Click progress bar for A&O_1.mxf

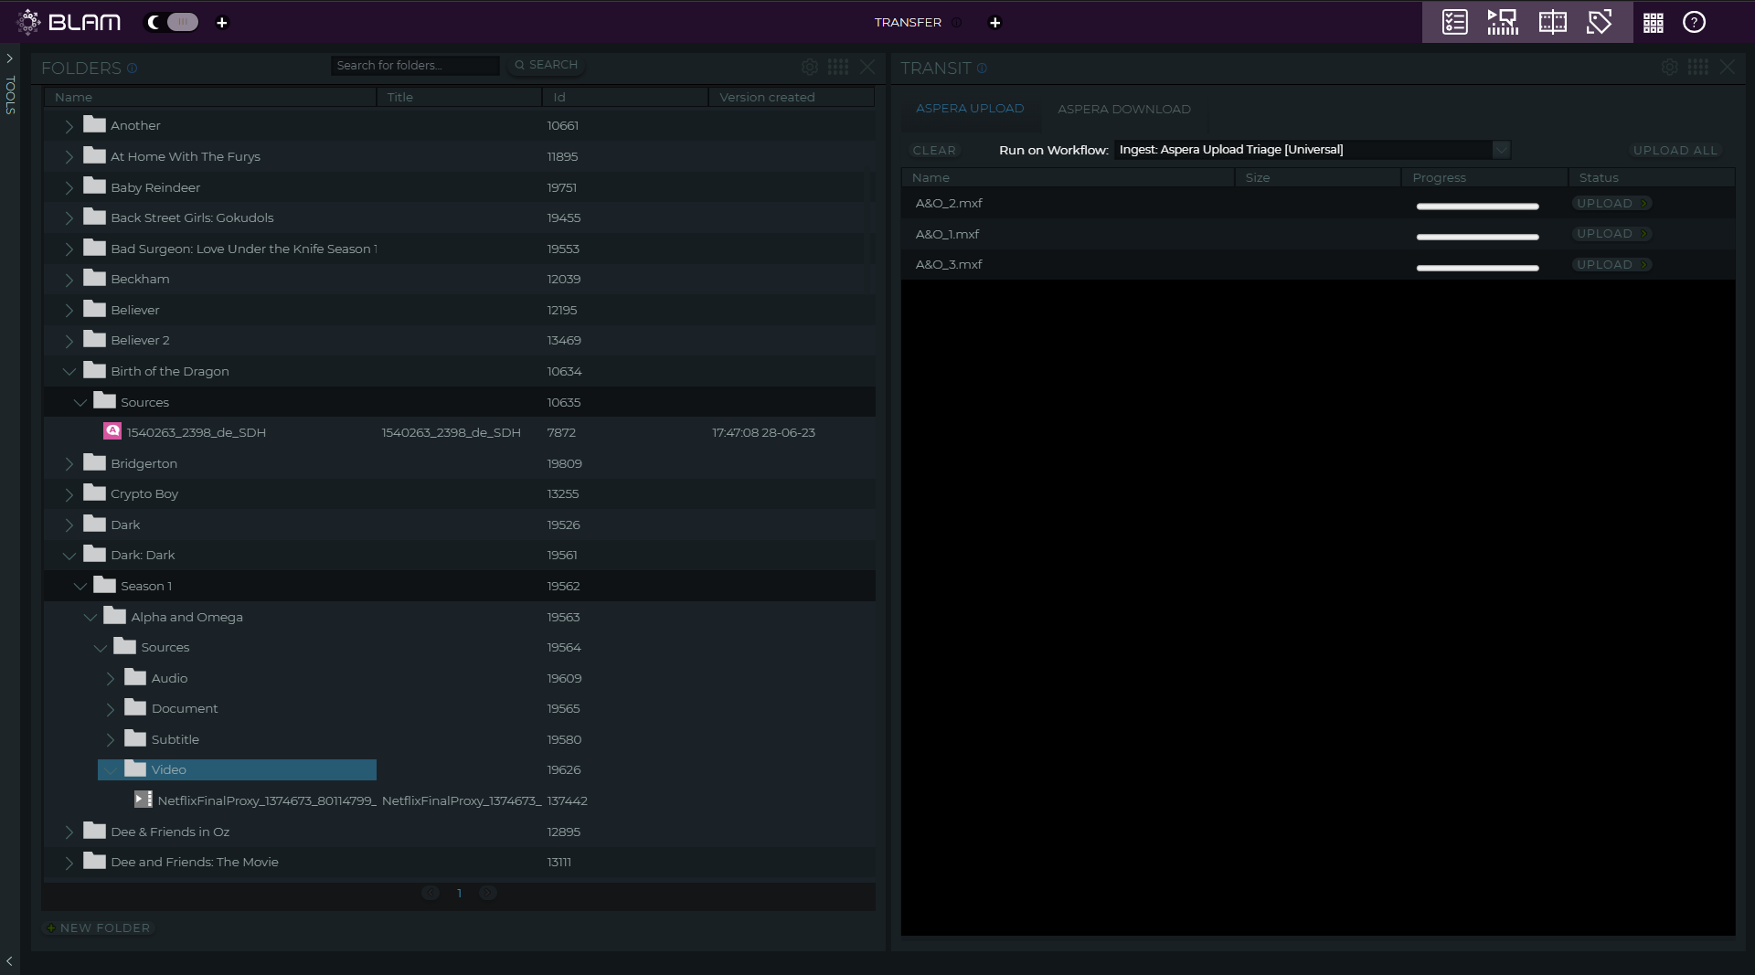pyautogui.click(x=1477, y=237)
